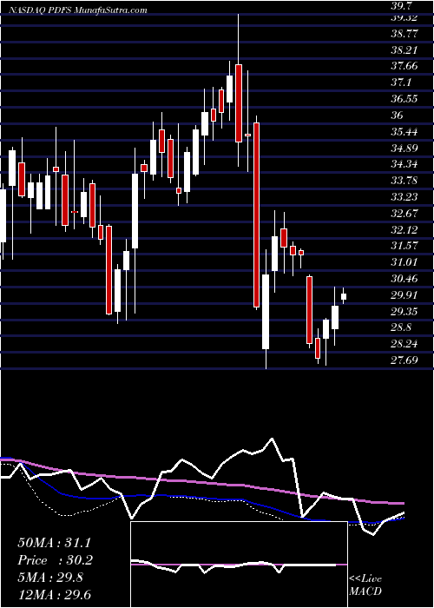The height and width of the screenshot is (608, 434).
Task: Click the 32.67 price axis label
Action: [405, 214]
